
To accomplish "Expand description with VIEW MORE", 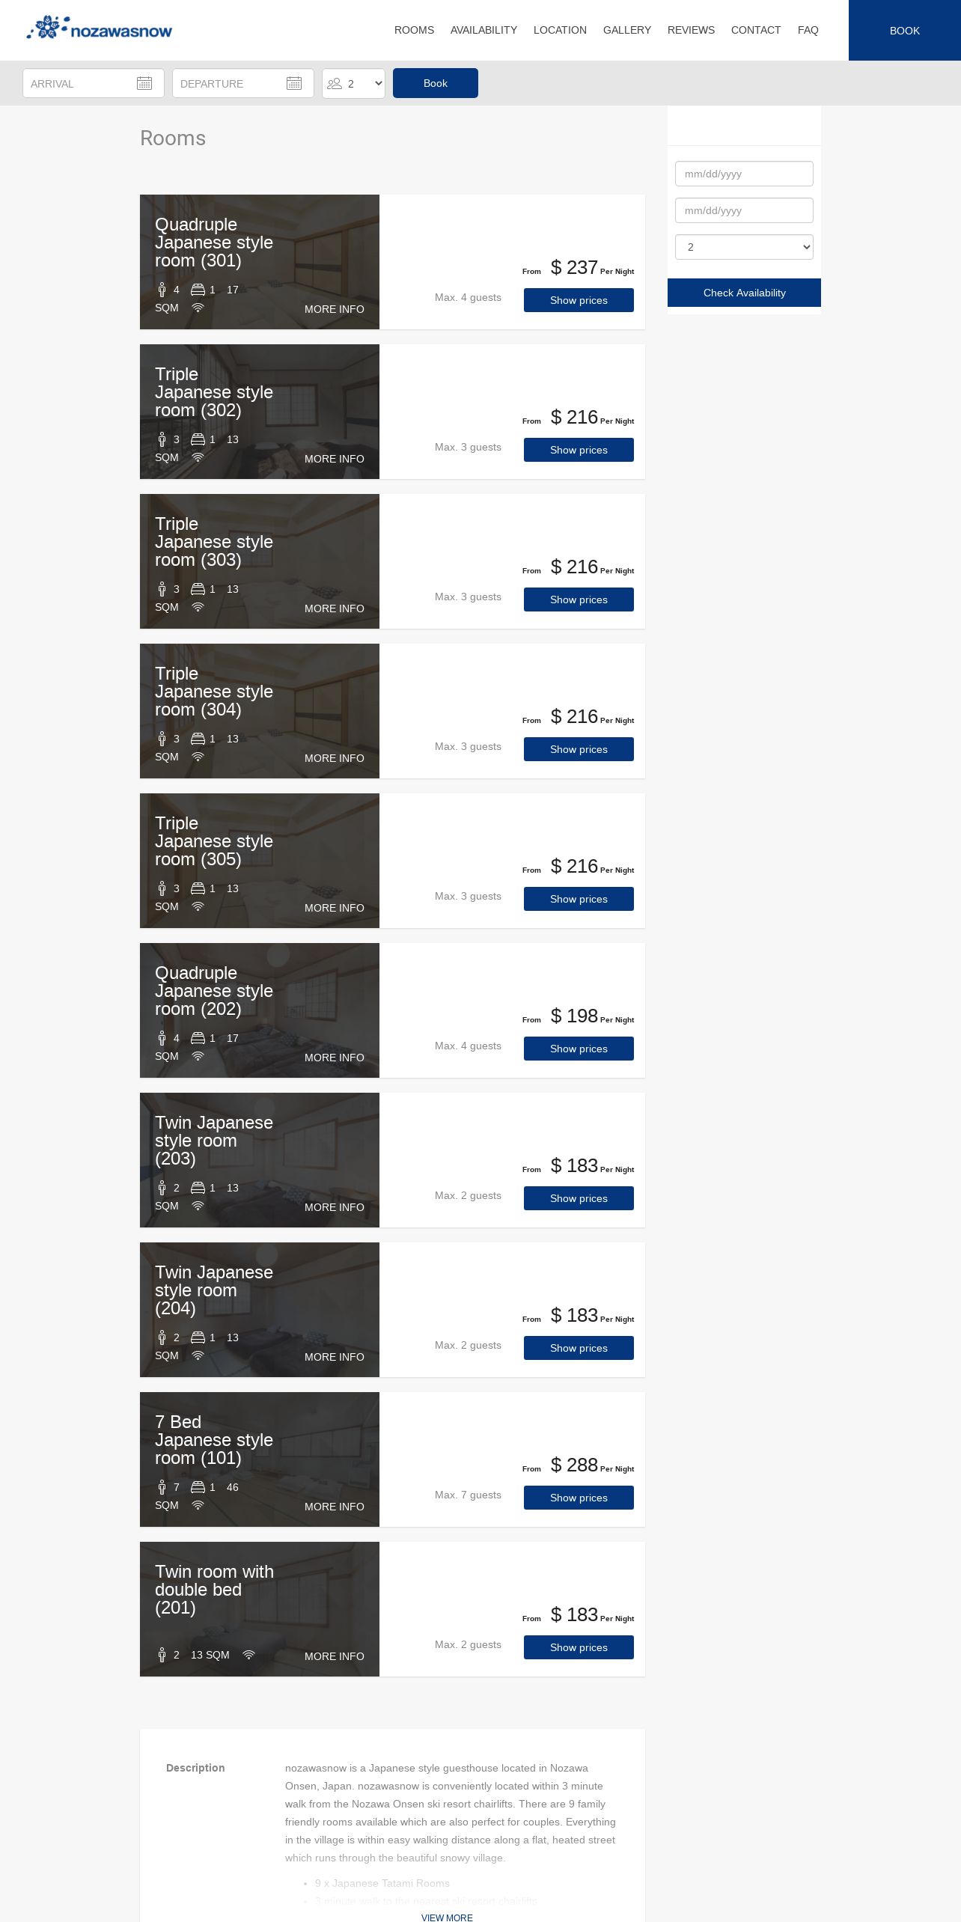I will [447, 1918].
